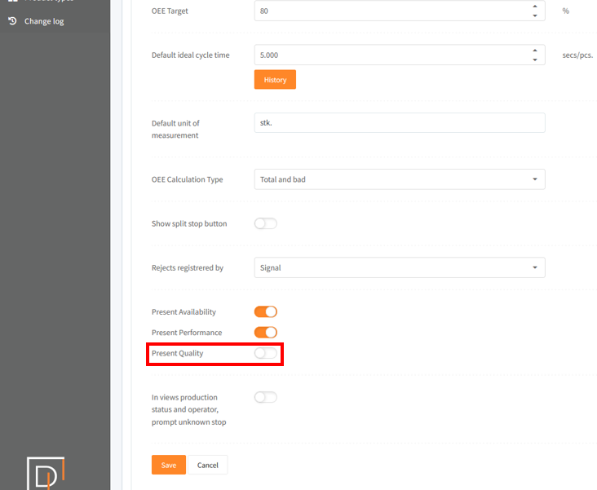Decrease ideal cycle time with down arrow
This screenshot has height=490, width=597.
[x=535, y=60]
